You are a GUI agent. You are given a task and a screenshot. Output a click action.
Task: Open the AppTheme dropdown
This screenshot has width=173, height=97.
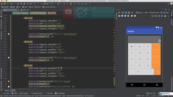click(x=154, y=13)
